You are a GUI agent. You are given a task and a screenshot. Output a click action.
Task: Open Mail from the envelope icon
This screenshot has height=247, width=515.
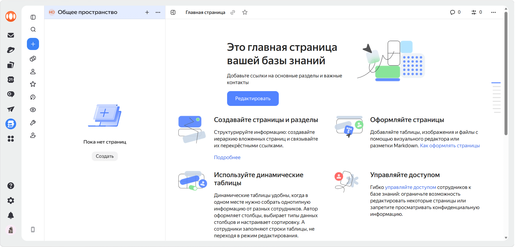tap(11, 35)
